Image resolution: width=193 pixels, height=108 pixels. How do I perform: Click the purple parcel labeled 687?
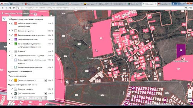click(x=181, y=51)
